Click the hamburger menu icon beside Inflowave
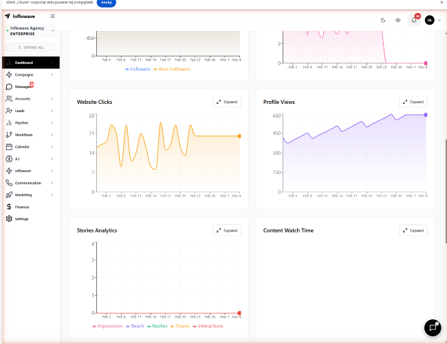 tap(53, 16)
